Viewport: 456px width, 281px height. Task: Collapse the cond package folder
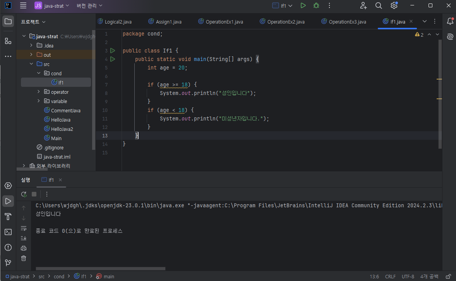[x=39, y=73]
